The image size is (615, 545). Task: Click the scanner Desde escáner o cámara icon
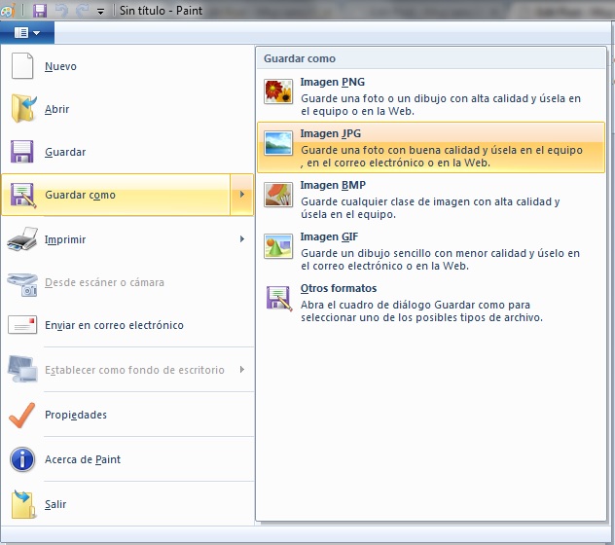coord(22,284)
